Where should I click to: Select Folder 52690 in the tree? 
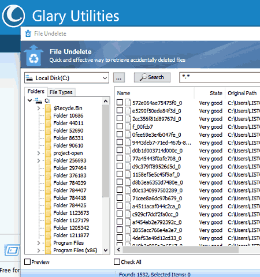(x=68, y=130)
